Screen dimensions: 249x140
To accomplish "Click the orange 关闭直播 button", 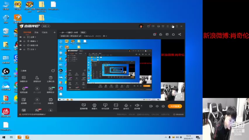I will (x=175, y=106).
